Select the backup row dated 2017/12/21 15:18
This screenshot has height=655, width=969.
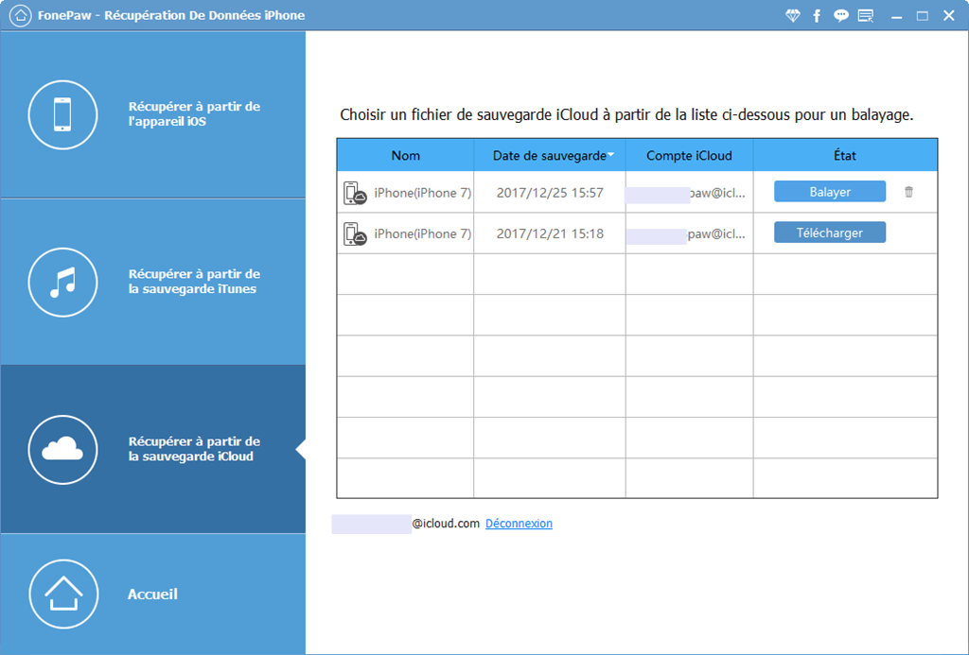pyautogui.click(x=549, y=233)
